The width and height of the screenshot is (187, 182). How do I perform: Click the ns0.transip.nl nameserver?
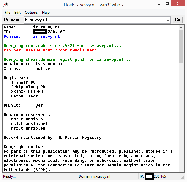[x=28, y=119]
